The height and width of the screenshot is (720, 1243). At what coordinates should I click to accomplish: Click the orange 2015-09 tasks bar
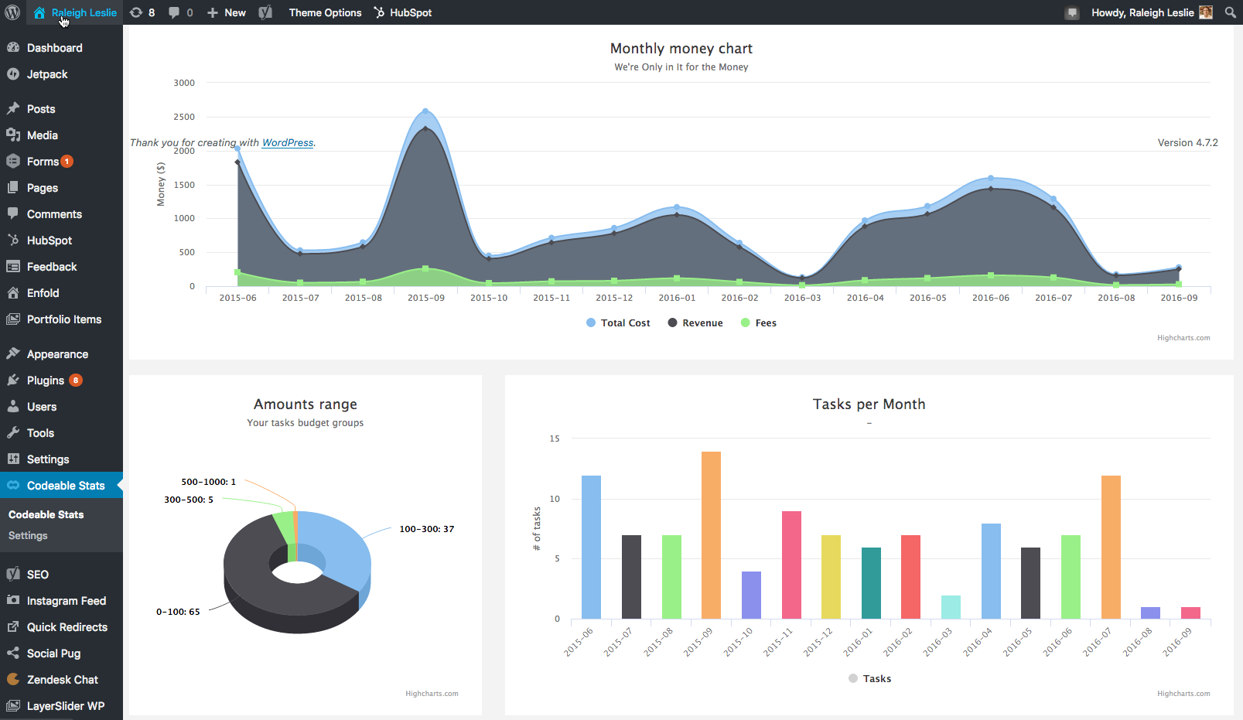pyautogui.click(x=711, y=535)
